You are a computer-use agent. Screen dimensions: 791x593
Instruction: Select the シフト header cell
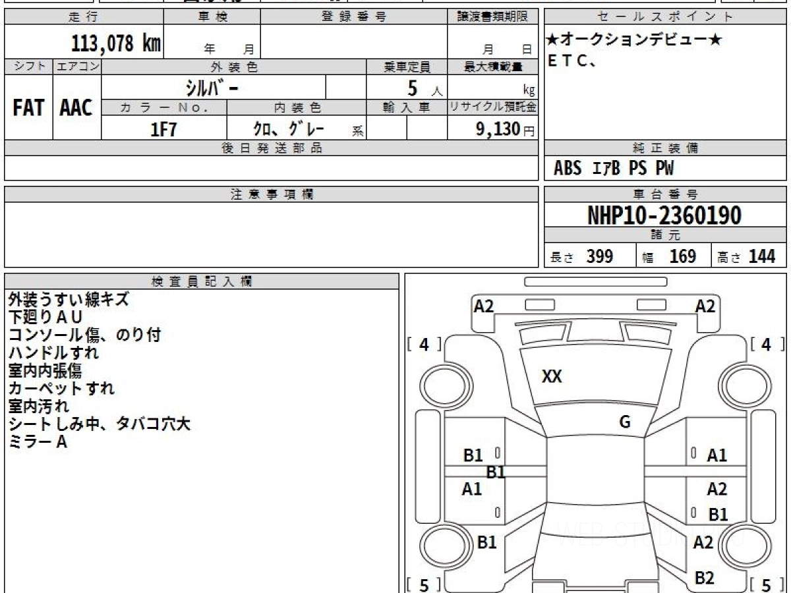(x=28, y=67)
